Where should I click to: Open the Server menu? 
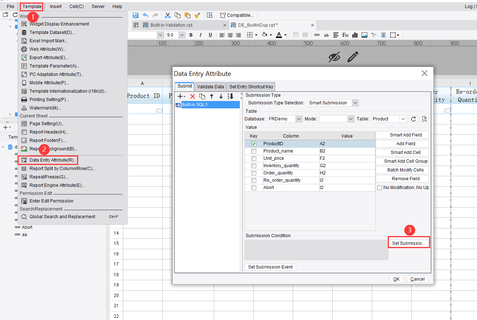[x=98, y=6]
